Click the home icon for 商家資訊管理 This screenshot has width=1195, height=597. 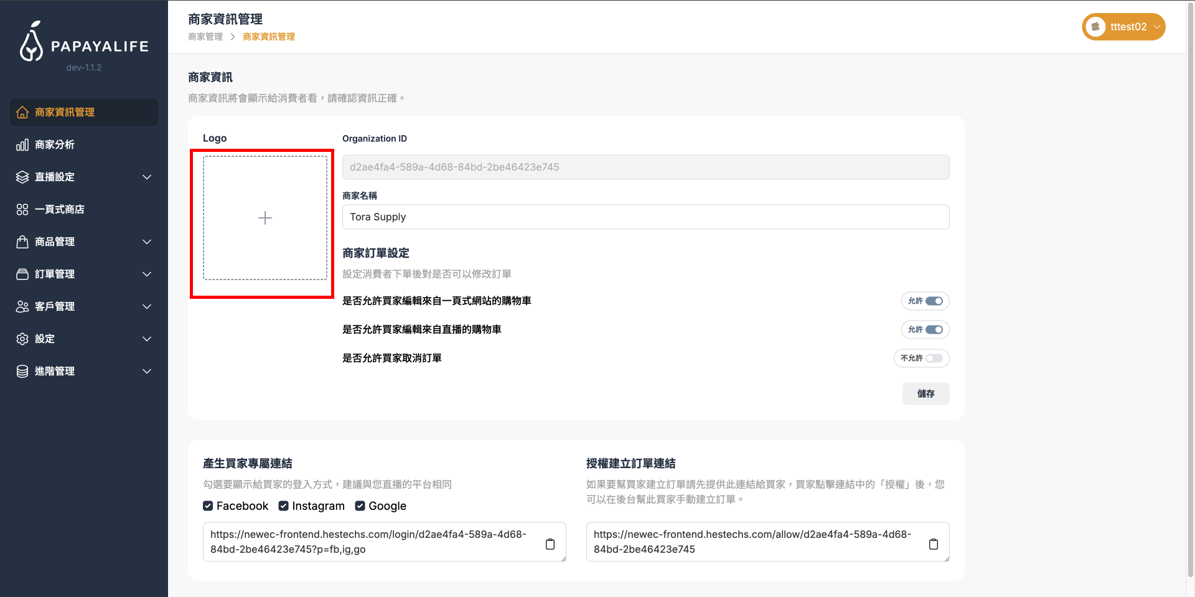[x=22, y=113]
